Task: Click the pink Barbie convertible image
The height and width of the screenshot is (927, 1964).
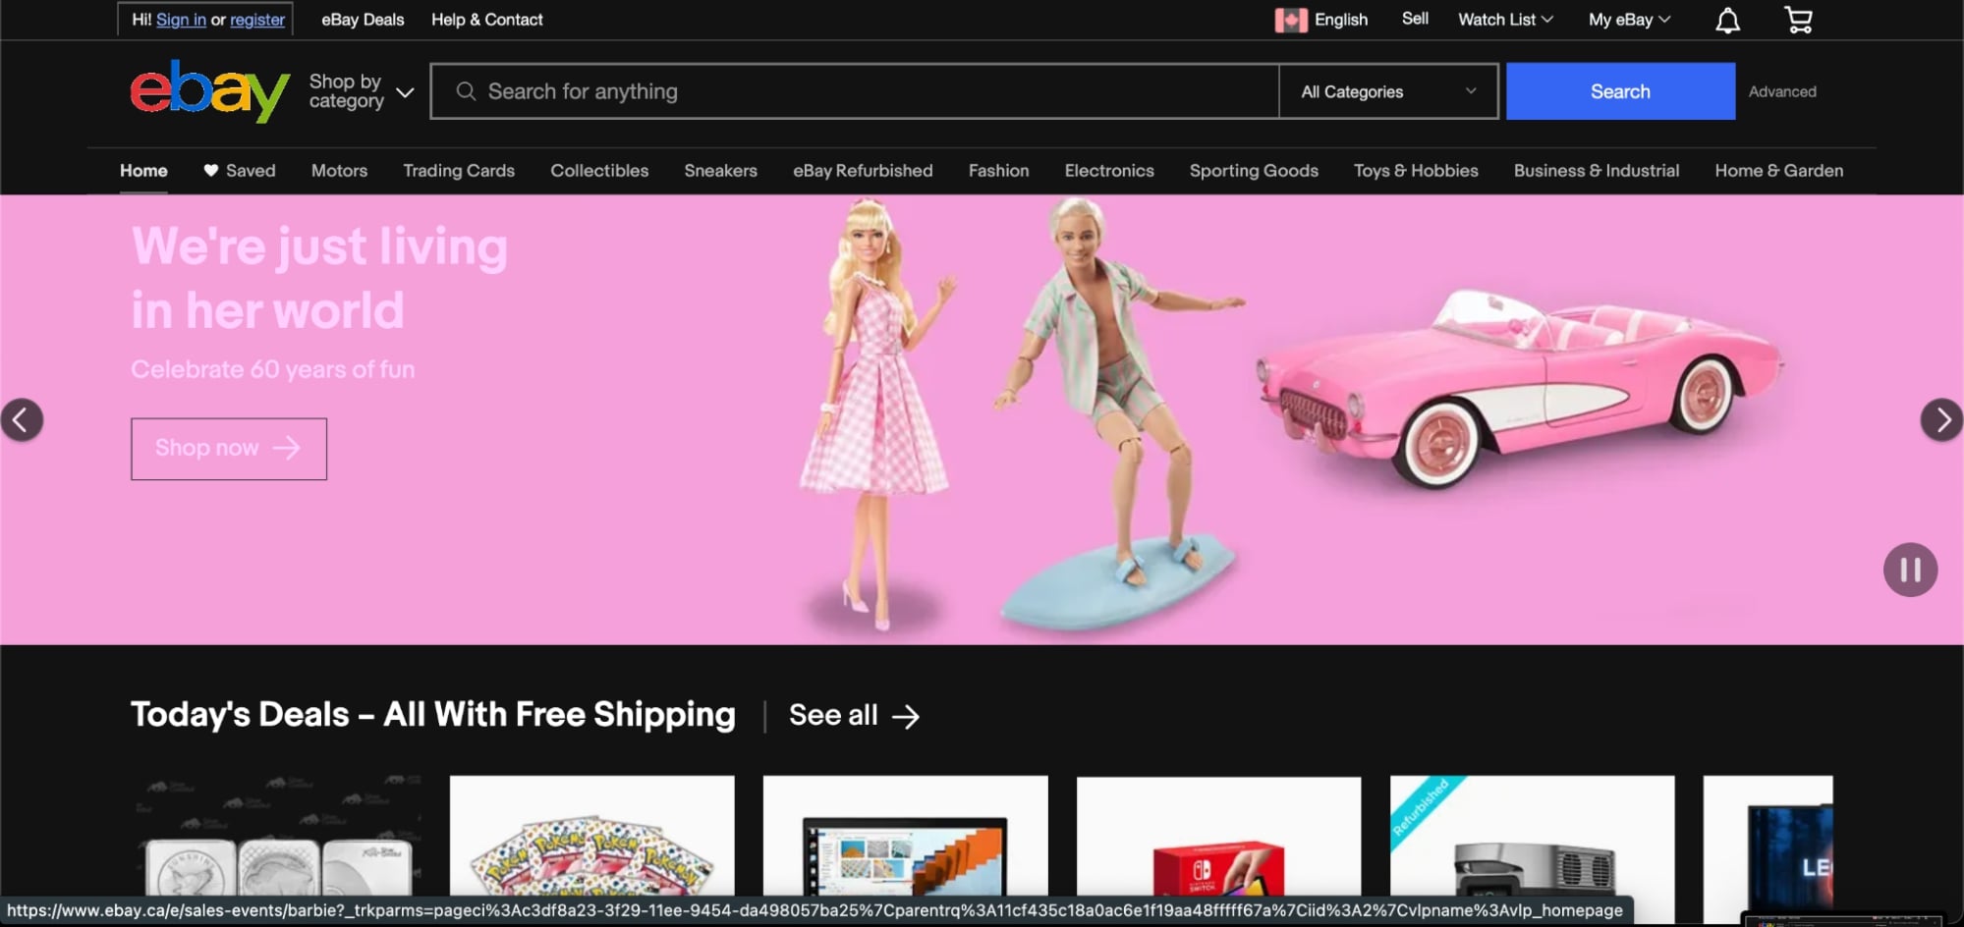Action: (1521, 388)
